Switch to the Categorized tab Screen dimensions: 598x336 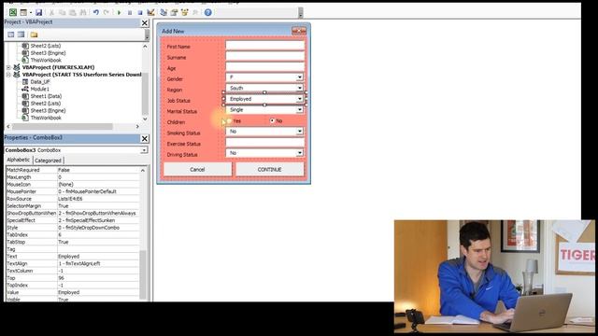coord(48,161)
